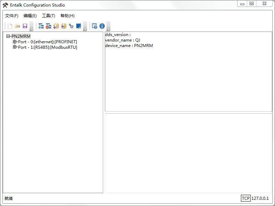Viewport: 275px width, 206px height.
Task: Expand the Port - 0 ethernet PROFINET node
Action: (x=15, y=42)
